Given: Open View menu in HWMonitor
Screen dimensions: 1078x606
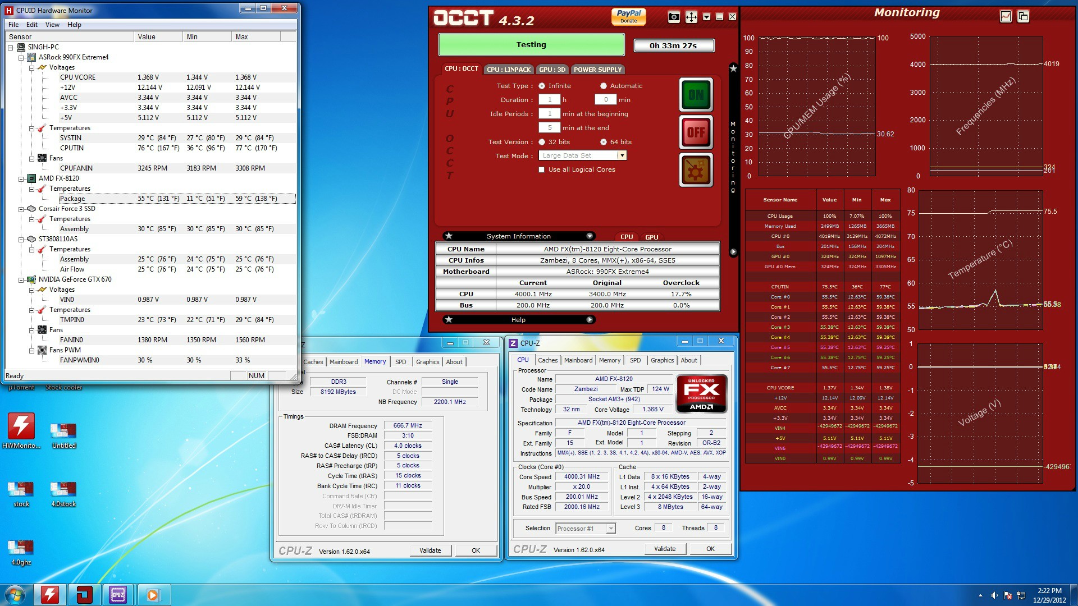Looking at the screenshot, I should (52, 25).
